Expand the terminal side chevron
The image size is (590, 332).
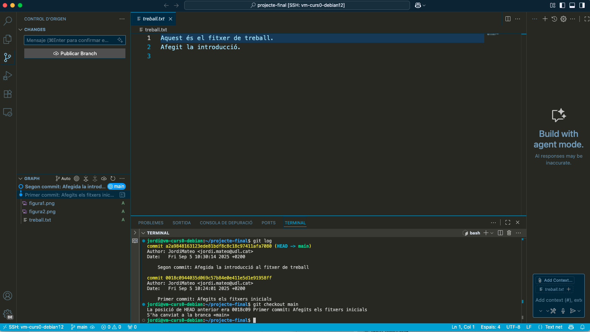coord(135,233)
